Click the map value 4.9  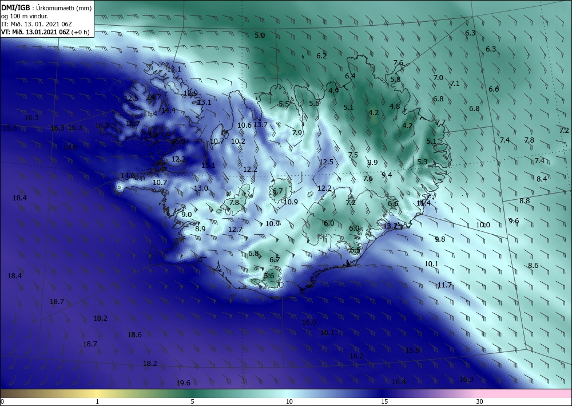tap(333, 90)
